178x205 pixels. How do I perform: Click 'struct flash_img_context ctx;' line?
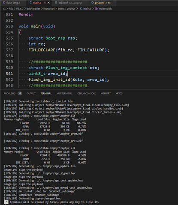point(64,68)
